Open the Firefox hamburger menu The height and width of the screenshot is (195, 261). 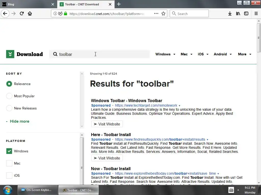pyautogui.click(x=256, y=14)
